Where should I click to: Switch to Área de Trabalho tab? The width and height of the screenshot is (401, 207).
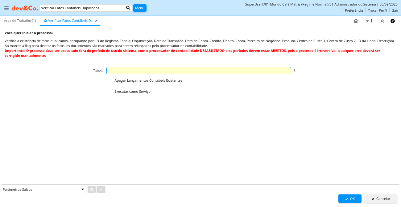[20, 21]
